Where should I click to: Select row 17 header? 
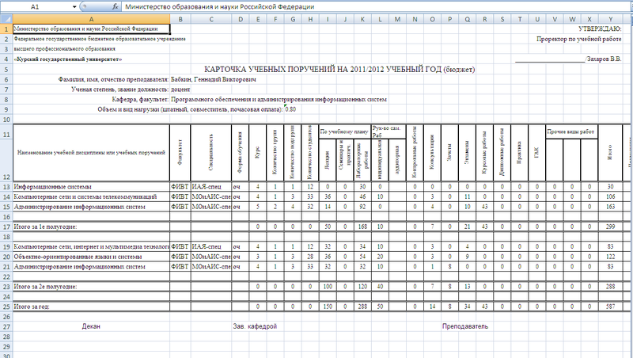(x=6, y=227)
